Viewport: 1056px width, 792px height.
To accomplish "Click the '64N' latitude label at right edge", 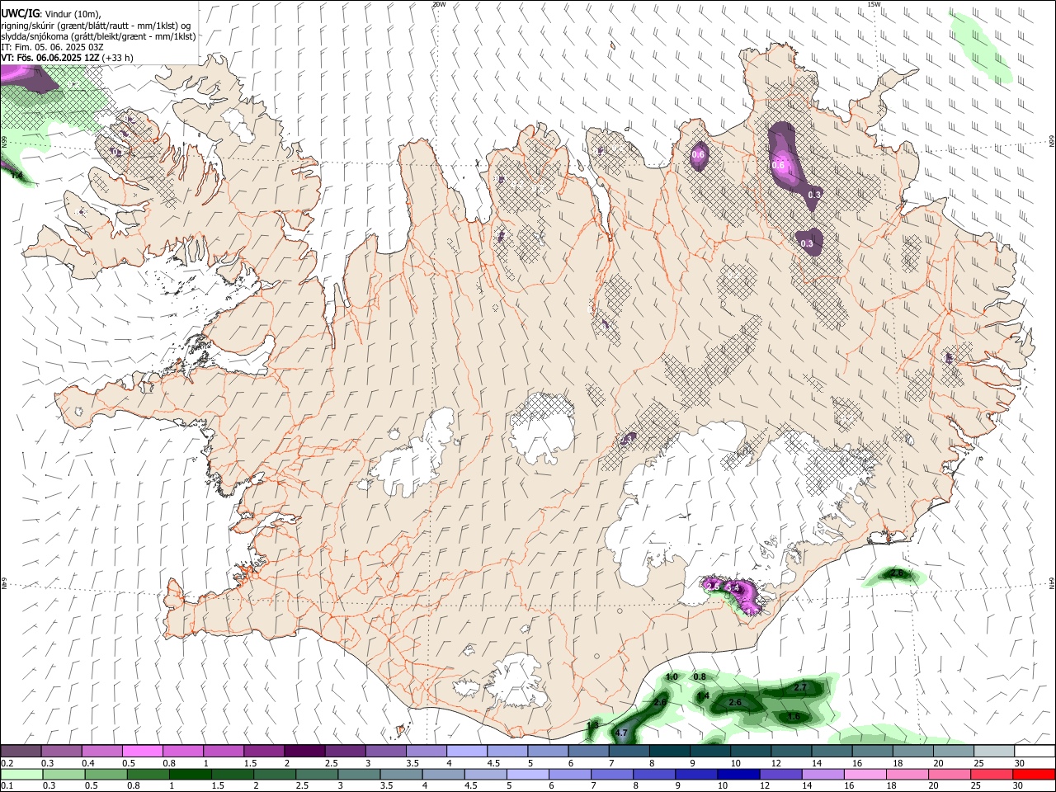I will click(x=1052, y=583).
